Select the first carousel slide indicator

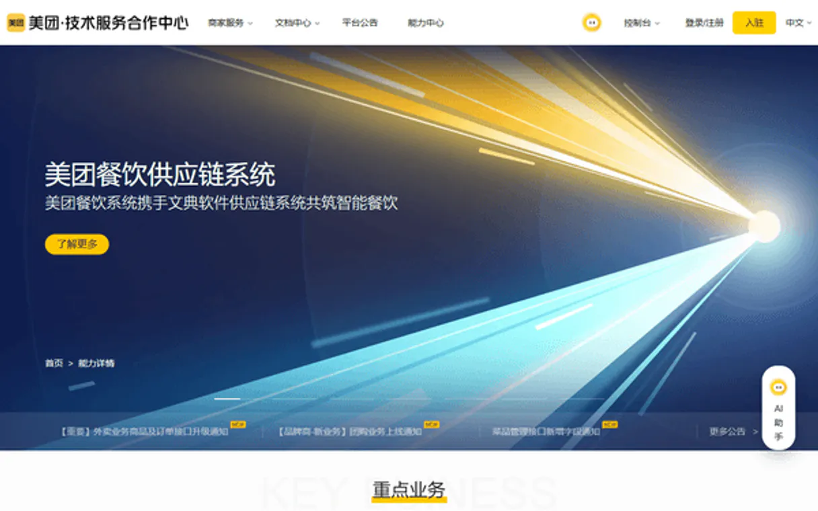[227, 399]
